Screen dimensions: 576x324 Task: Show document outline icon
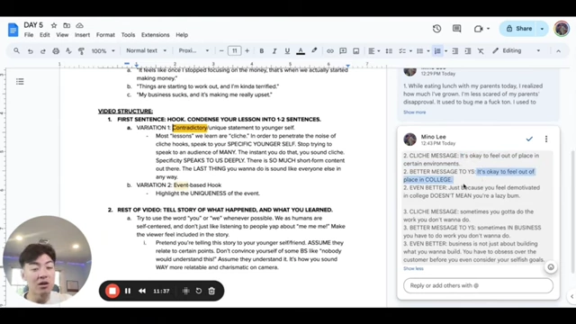point(20,82)
